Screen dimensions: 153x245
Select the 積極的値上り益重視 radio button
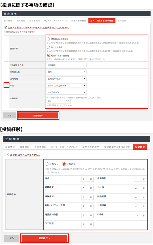pos(48,39)
